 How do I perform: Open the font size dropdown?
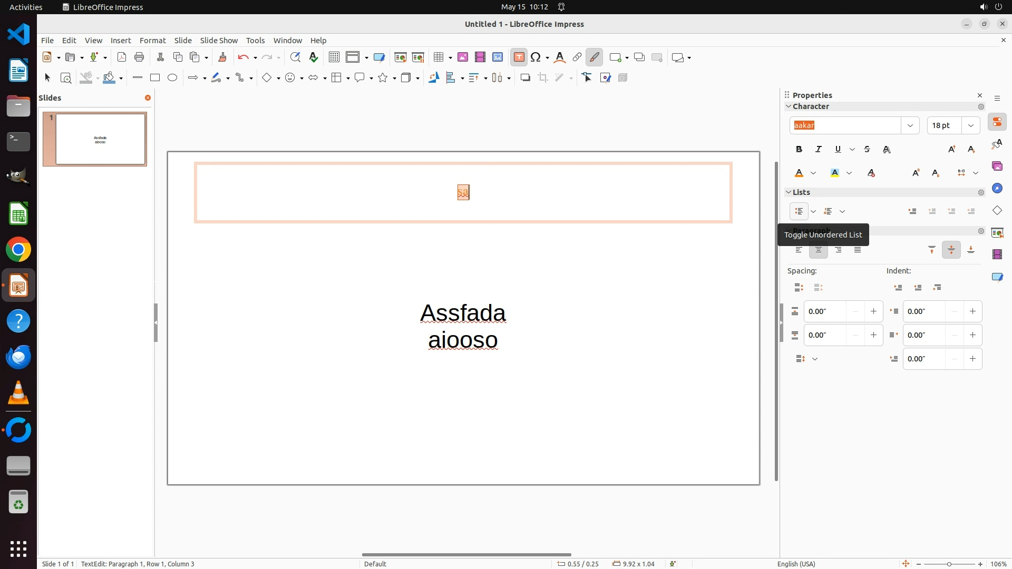[x=970, y=125]
